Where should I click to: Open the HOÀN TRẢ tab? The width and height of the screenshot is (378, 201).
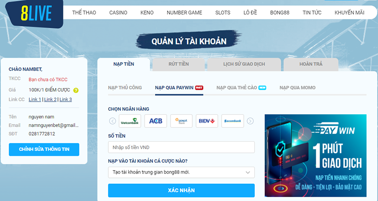click(x=311, y=64)
